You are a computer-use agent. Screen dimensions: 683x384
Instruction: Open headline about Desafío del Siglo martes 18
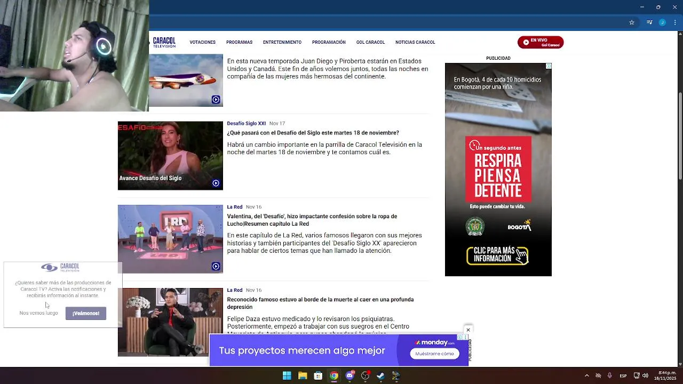click(313, 133)
